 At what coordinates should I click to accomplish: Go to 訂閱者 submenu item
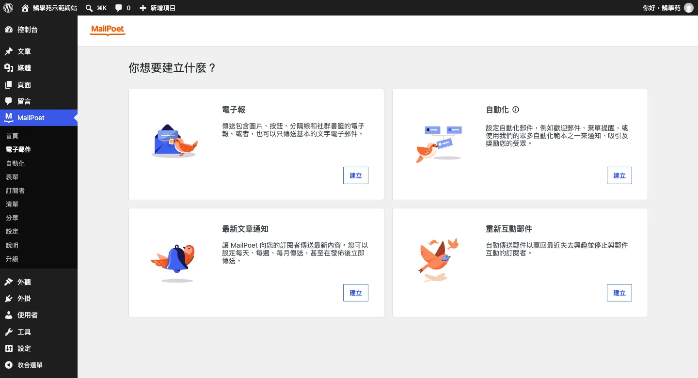pos(15,190)
